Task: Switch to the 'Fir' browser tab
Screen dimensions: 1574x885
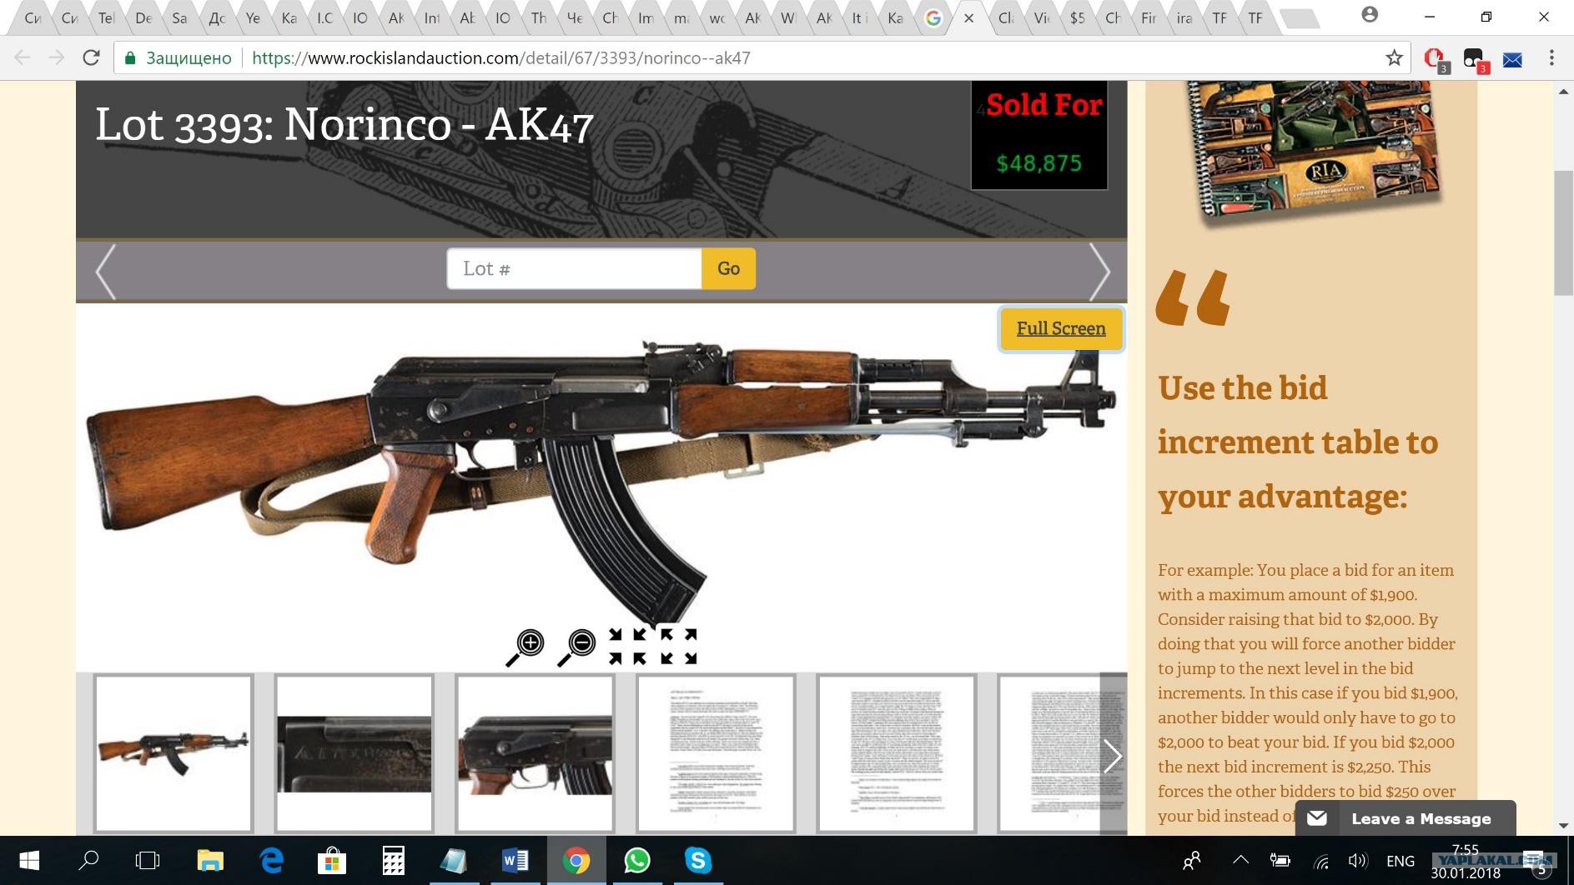Action: pos(1149,17)
